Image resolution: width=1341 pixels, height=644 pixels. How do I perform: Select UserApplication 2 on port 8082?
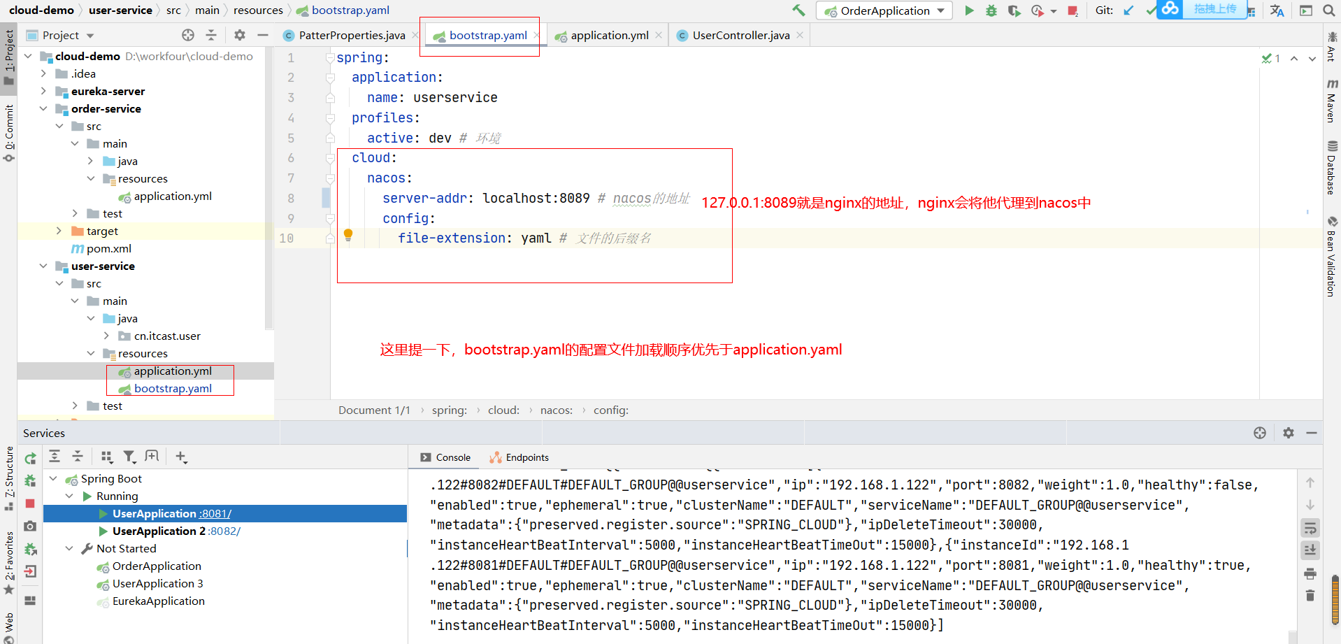point(176,531)
